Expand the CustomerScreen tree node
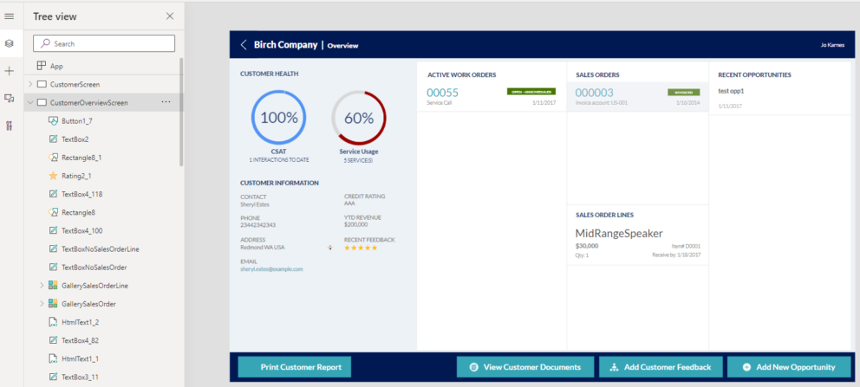This screenshot has width=860, height=387. point(31,84)
